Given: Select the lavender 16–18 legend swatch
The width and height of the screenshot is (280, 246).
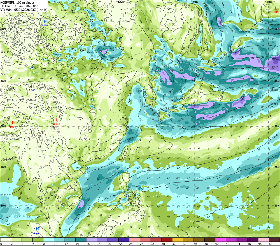Looking at the screenshot, I should (x=92, y=240).
